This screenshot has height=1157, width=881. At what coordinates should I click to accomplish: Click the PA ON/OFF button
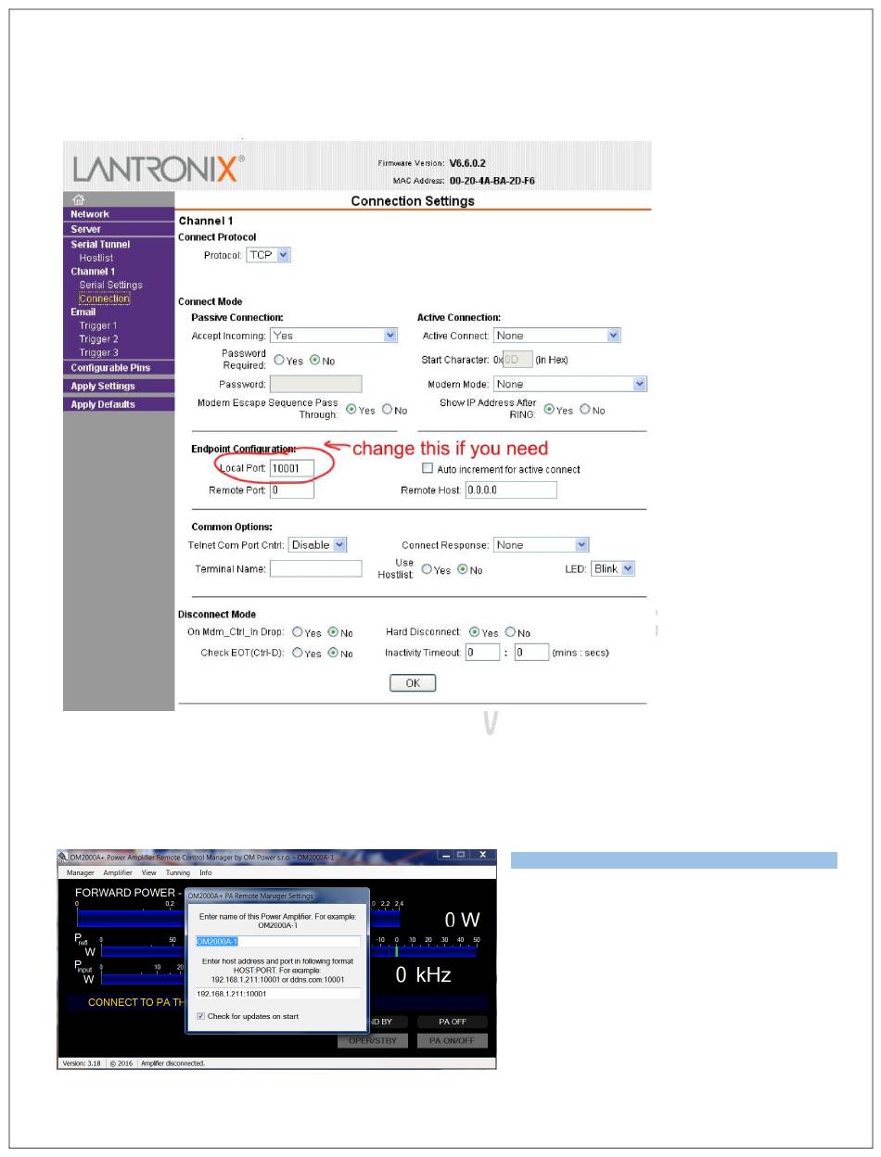click(452, 1040)
